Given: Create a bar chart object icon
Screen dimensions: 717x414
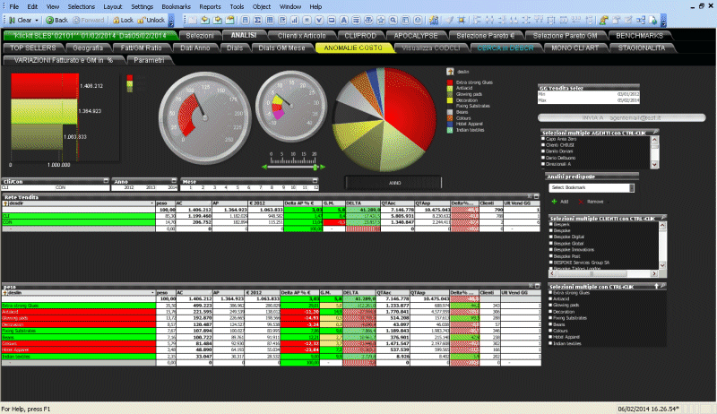Looking at the screenshot, I should point(295,20).
